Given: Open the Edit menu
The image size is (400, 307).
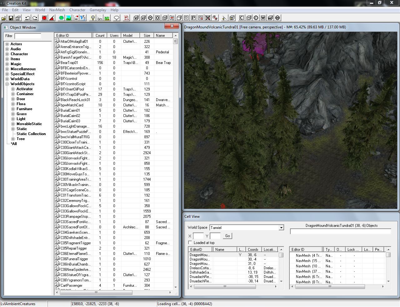Looking at the screenshot, I should (15, 10).
